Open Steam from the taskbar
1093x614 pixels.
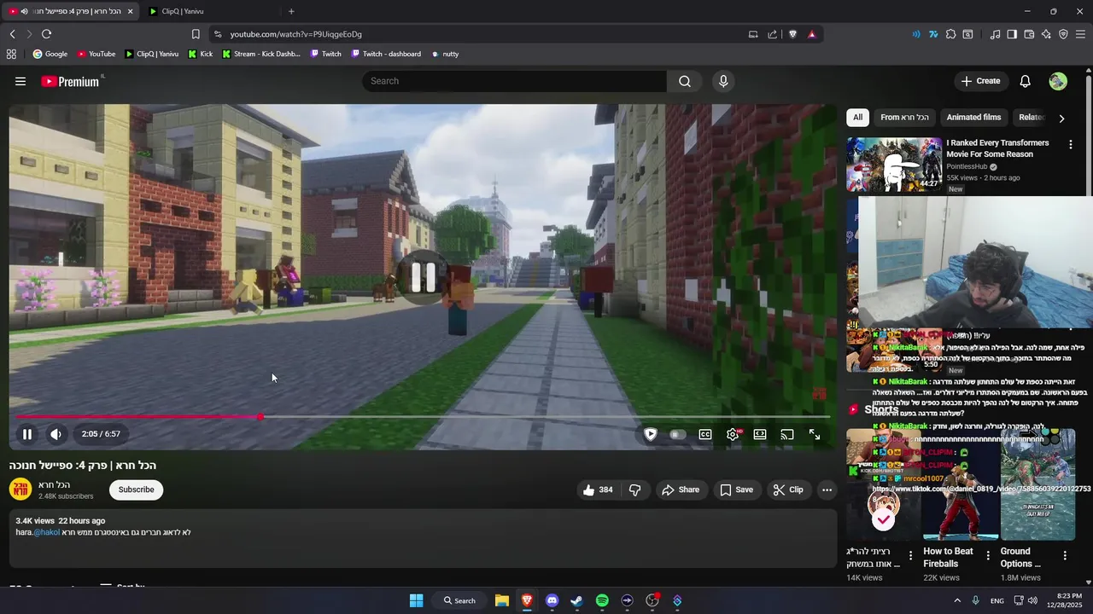[x=576, y=600]
